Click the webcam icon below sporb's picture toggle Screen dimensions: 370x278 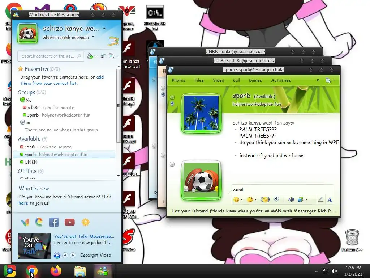coord(172,104)
